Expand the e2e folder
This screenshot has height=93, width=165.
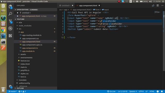coord(17,22)
